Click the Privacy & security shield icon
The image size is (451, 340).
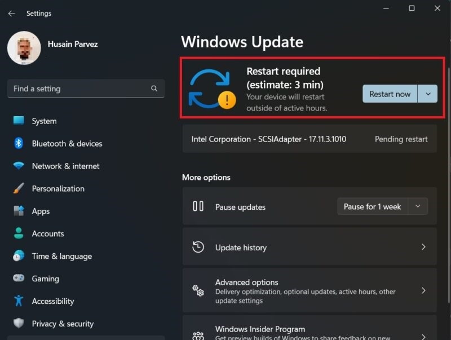pos(19,324)
